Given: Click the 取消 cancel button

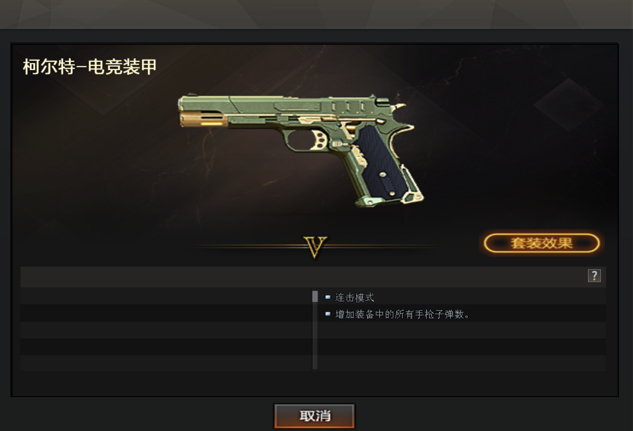Looking at the screenshot, I should point(315,416).
